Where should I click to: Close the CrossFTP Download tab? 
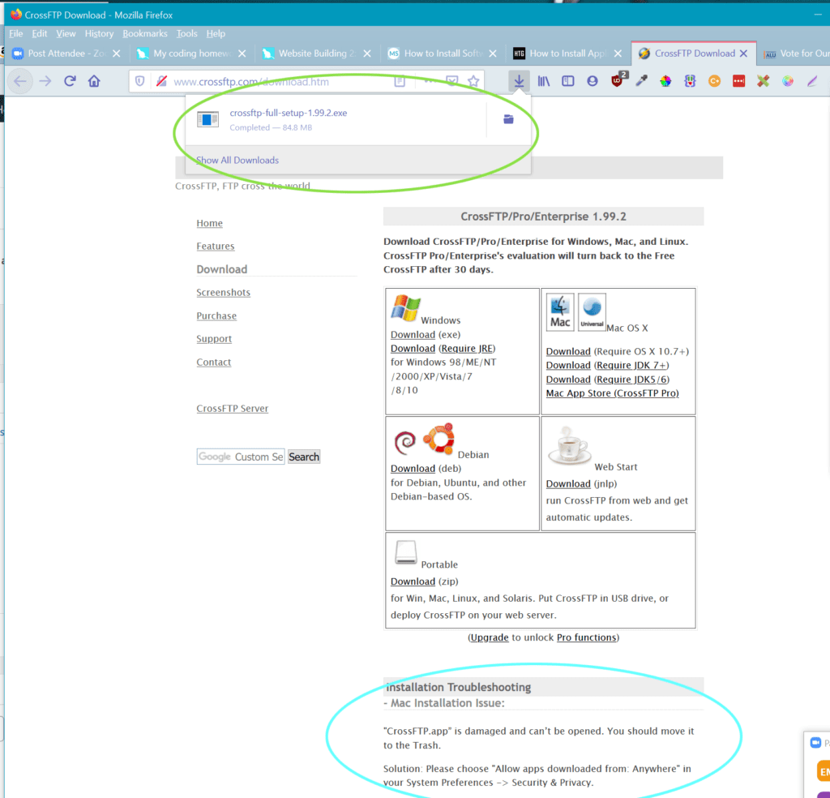(x=744, y=54)
